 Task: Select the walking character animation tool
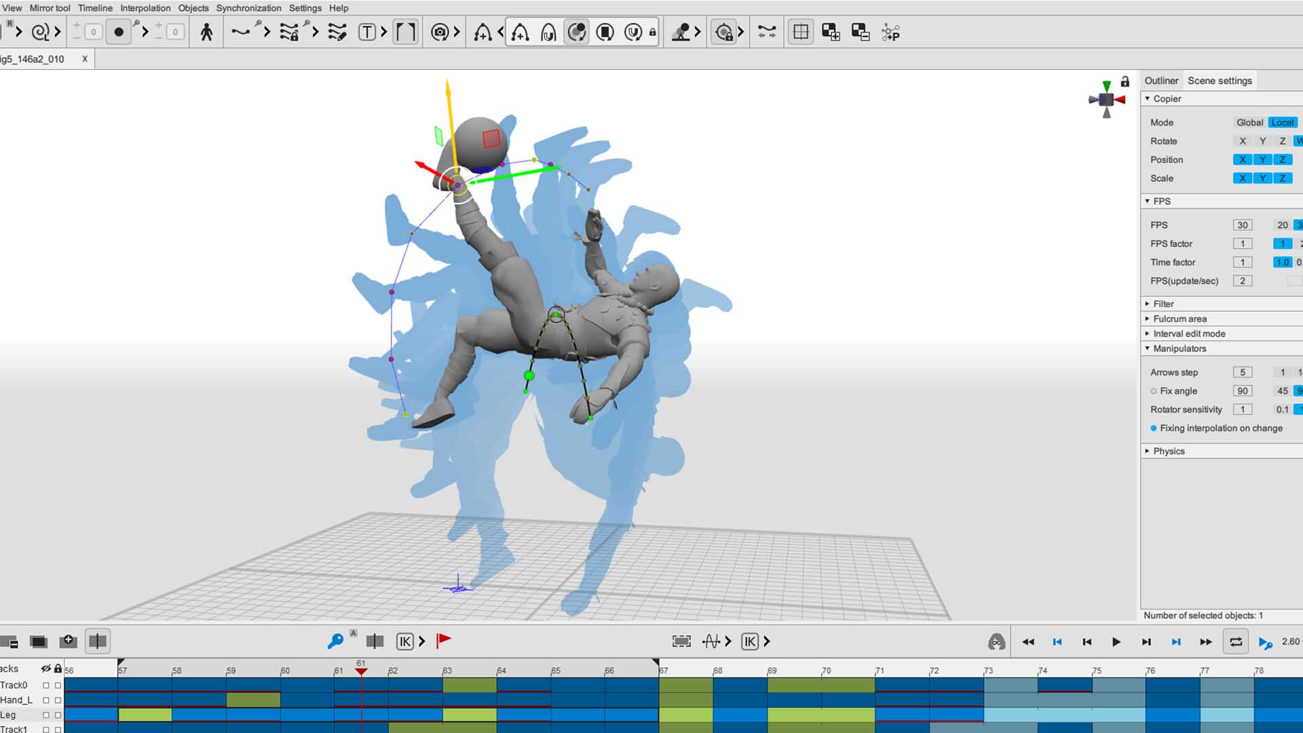(207, 31)
